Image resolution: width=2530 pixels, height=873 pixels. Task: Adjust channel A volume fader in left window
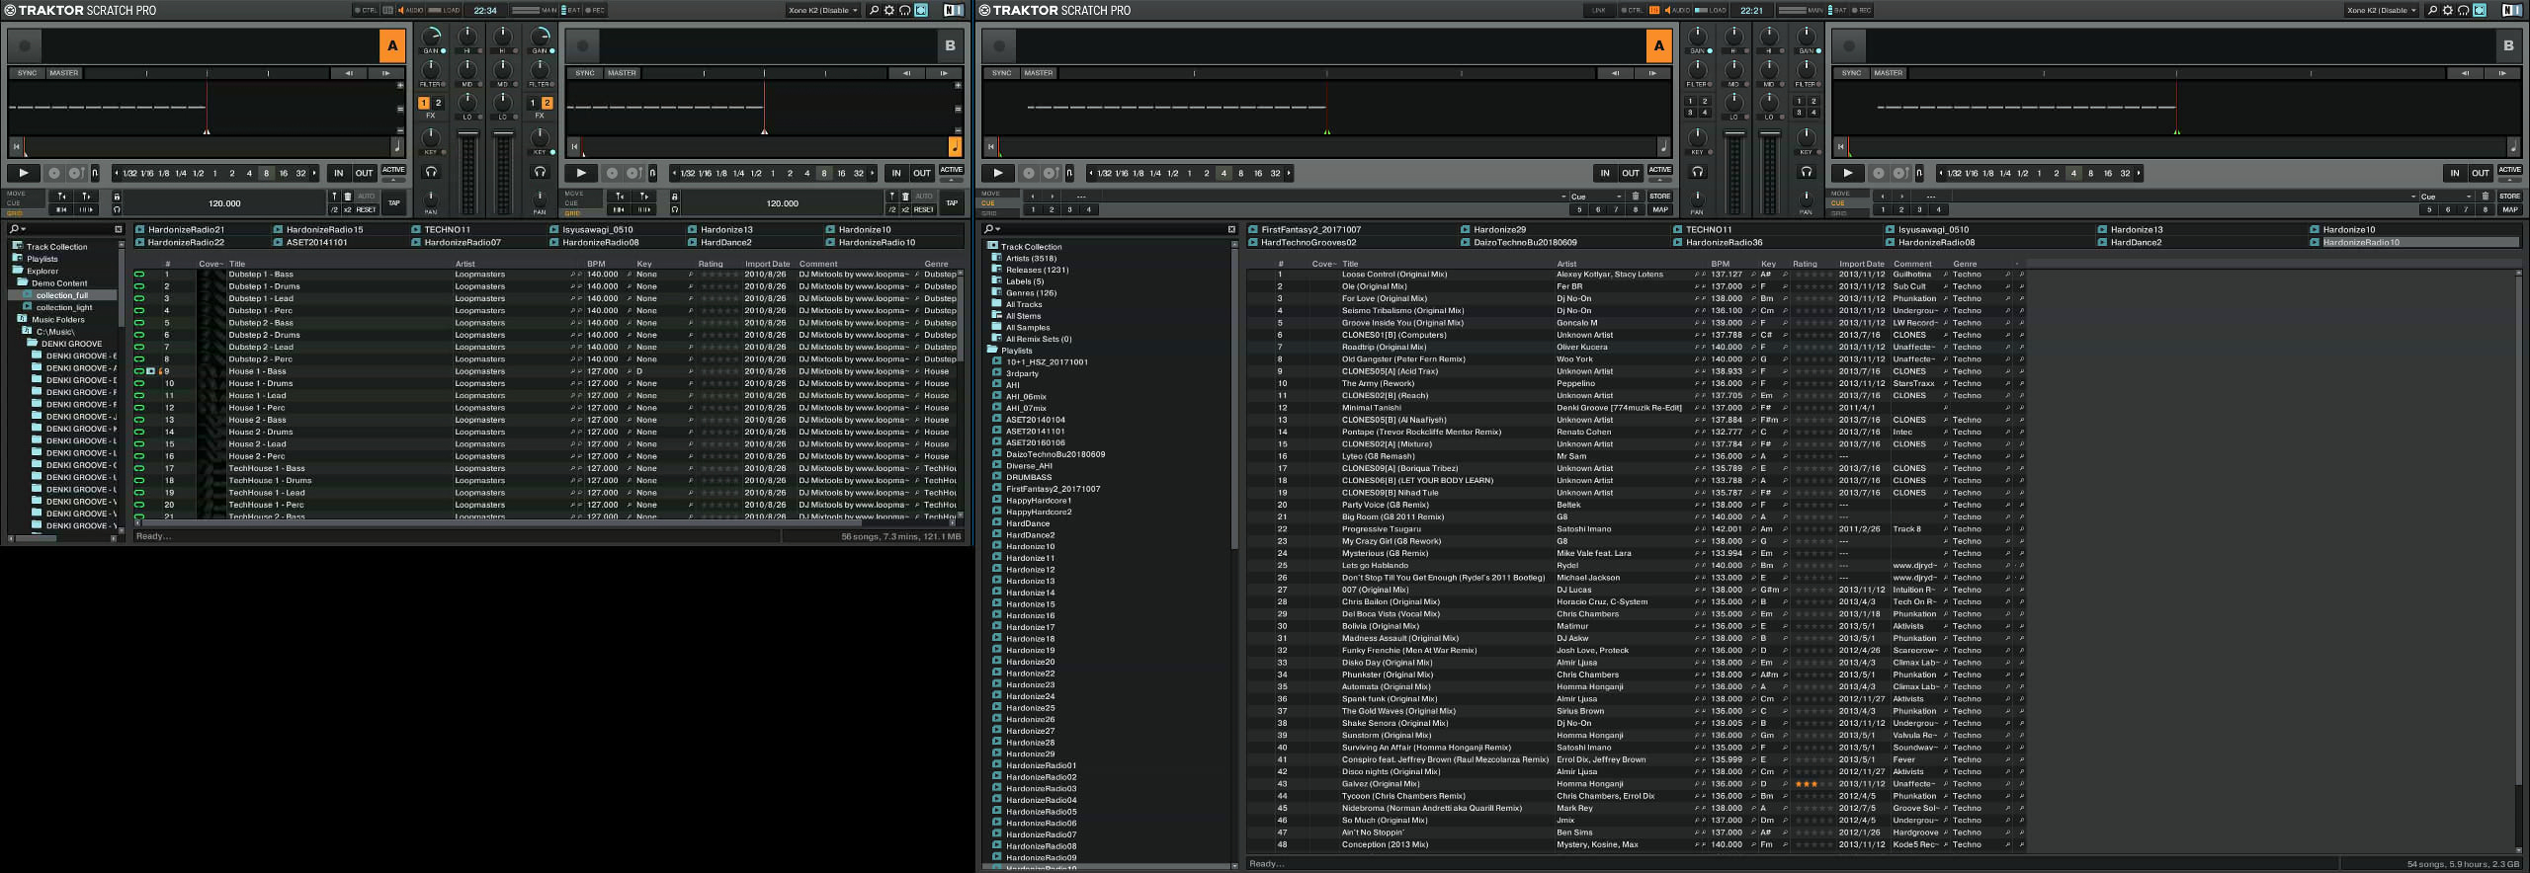[x=467, y=135]
